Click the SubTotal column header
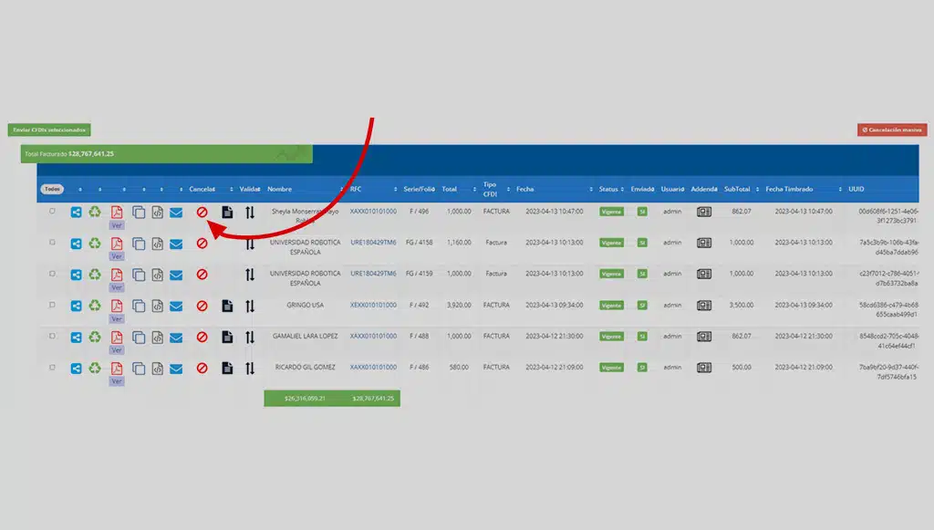The width and height of the screenshot is (934, 530). [737, 189]
